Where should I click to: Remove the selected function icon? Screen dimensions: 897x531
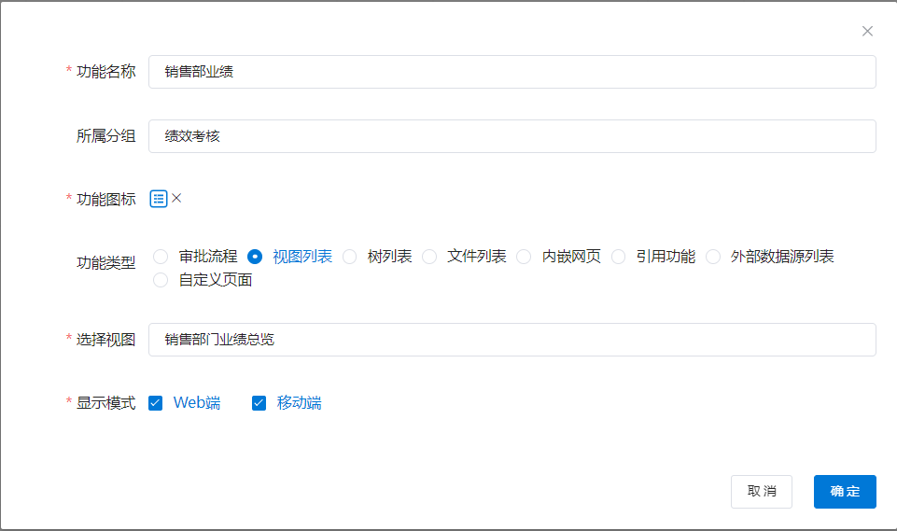point(177,198)
